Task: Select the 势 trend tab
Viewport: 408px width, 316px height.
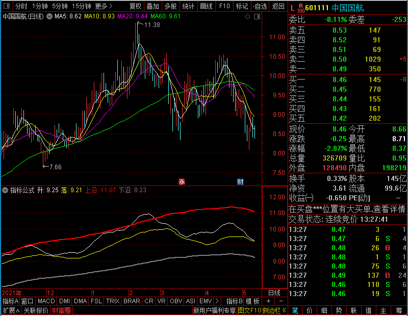Action: [x=339, y=310]
